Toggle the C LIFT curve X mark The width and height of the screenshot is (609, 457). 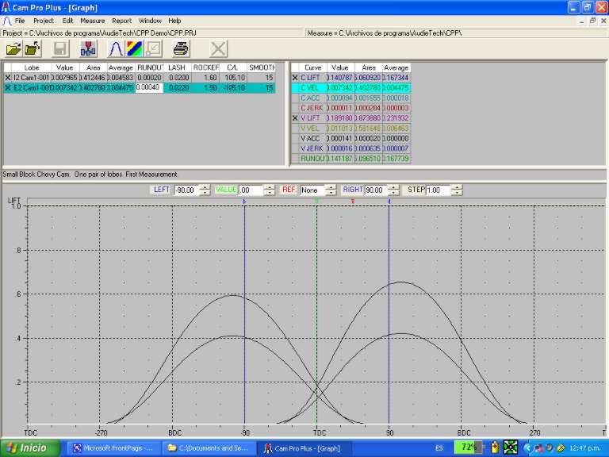click(295, 78)
